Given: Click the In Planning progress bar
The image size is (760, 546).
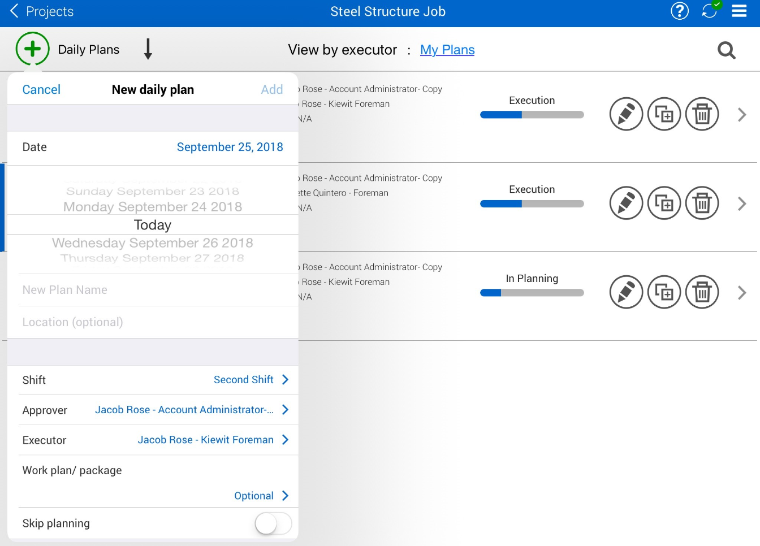Looking at the screenshot, I should click(x=532, y=293).
